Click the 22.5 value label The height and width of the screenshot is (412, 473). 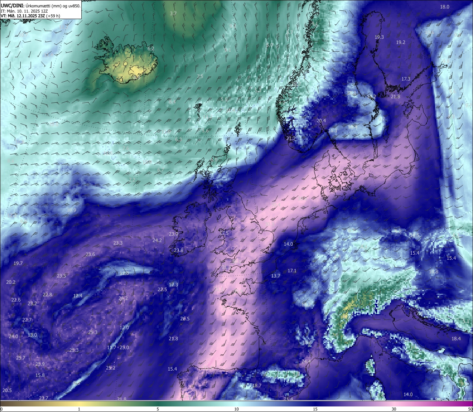pos(162,289)
